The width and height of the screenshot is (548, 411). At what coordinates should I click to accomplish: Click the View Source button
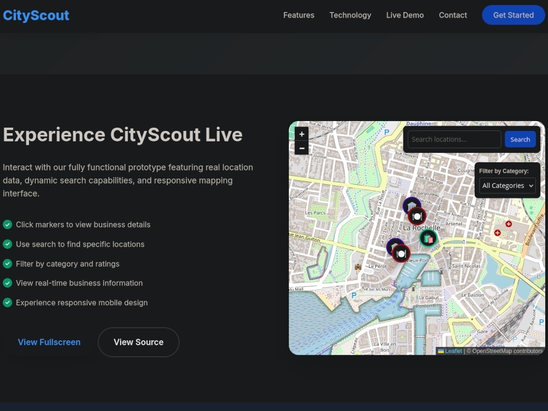click(139, 342)
